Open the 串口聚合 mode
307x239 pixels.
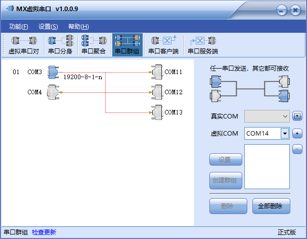coord(94,45)
